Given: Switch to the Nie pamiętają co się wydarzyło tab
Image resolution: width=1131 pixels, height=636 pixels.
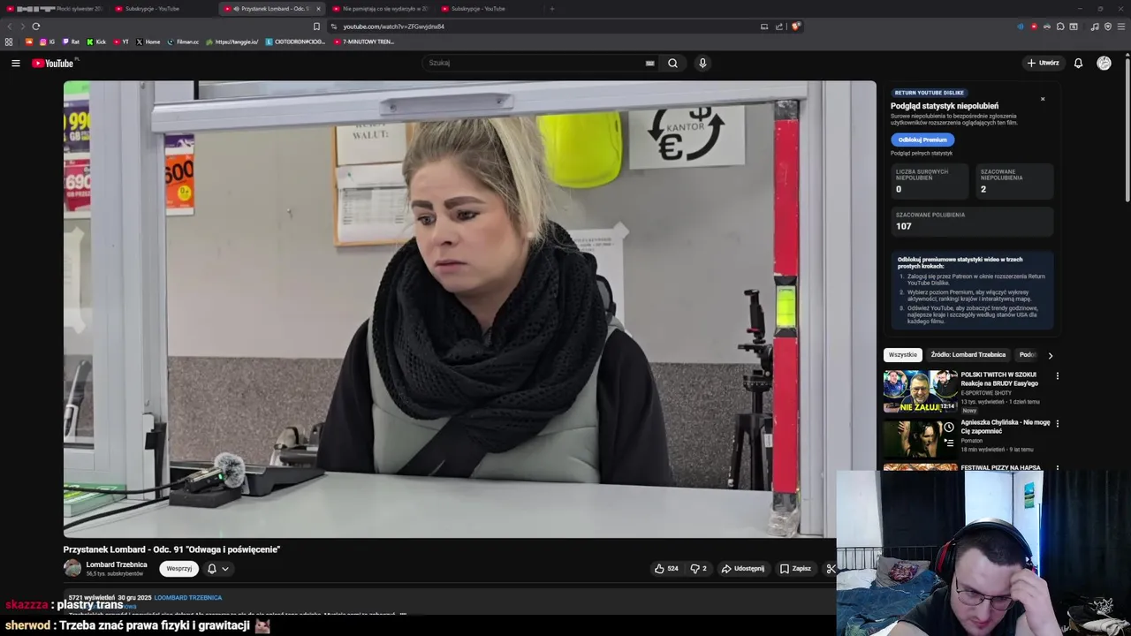Looking at the screenshot, I should point(380,9).
